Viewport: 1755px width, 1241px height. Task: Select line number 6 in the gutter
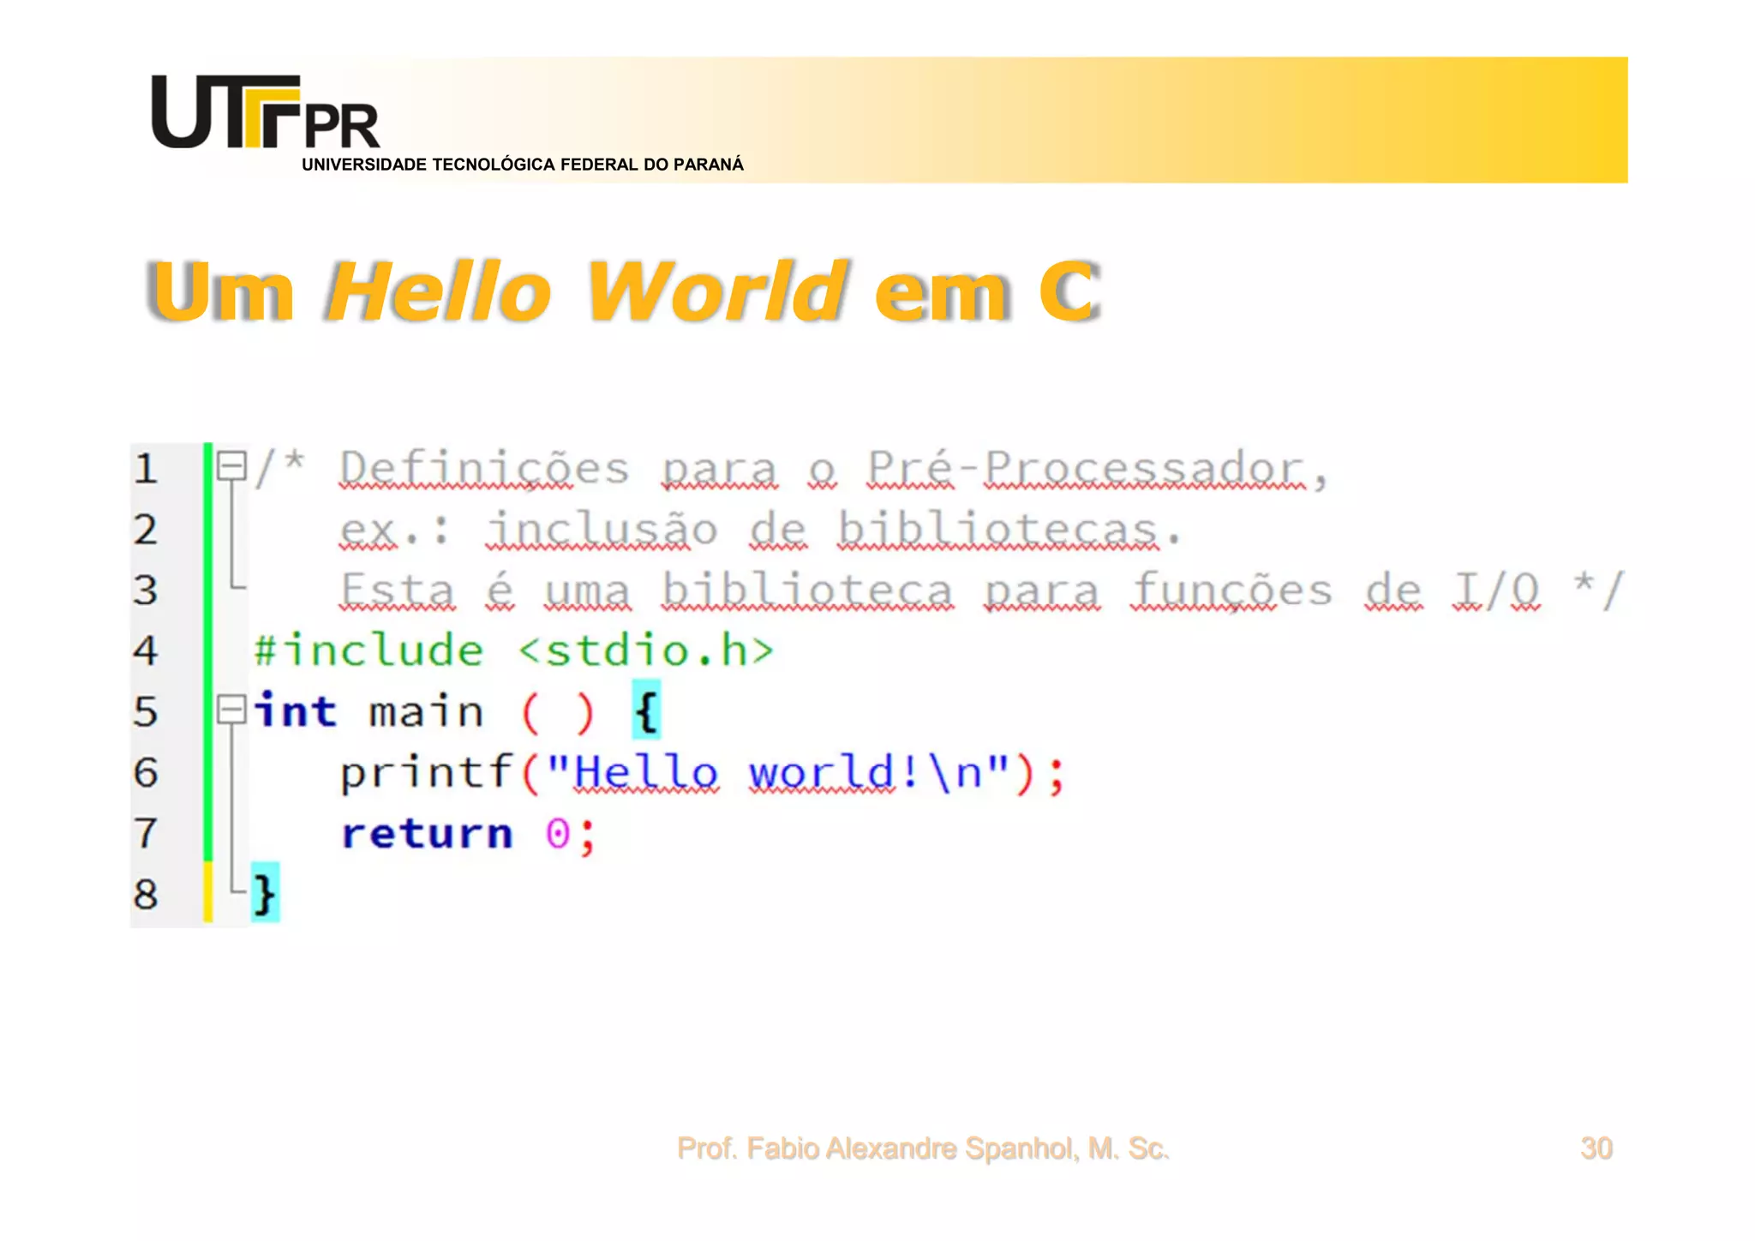(x=146, y=772)
